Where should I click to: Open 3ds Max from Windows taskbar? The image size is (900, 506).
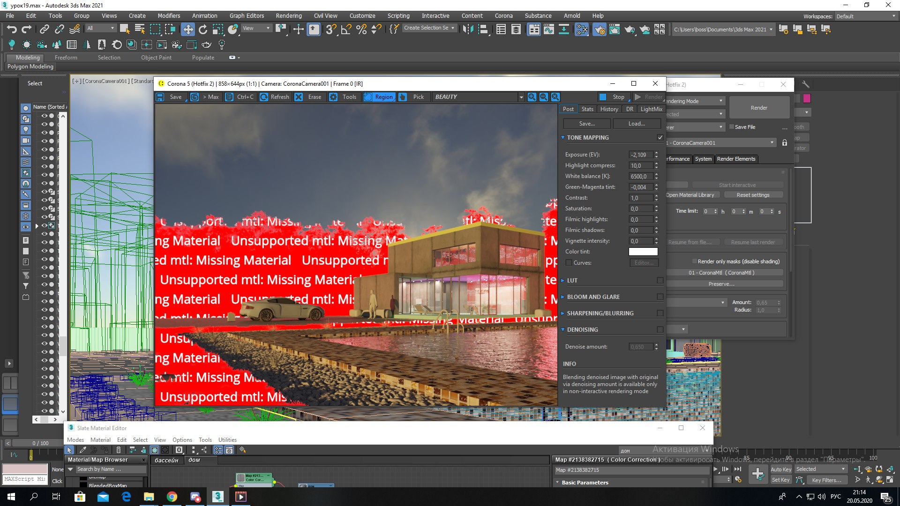click(218, 497)
